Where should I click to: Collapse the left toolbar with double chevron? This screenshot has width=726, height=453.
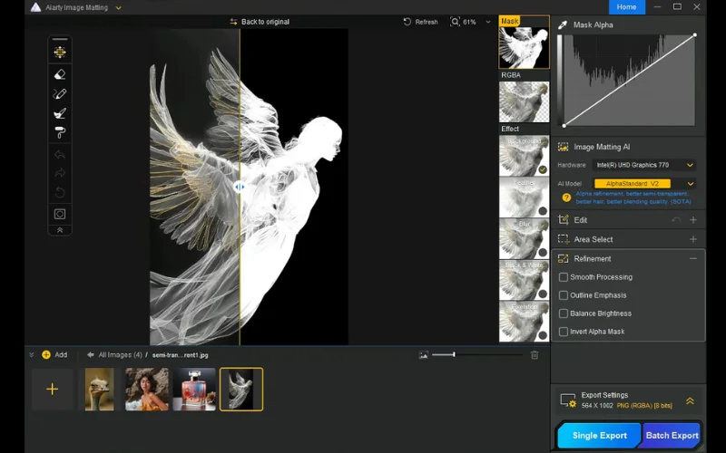click(60, 230)
